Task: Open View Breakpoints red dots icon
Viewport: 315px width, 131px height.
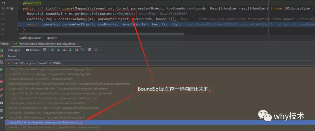Action: [x=2, y=89]
